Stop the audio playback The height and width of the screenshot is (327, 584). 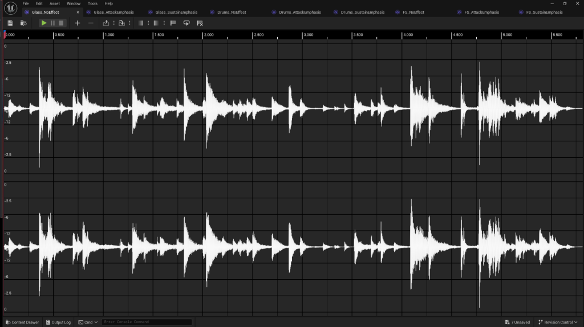61,23
